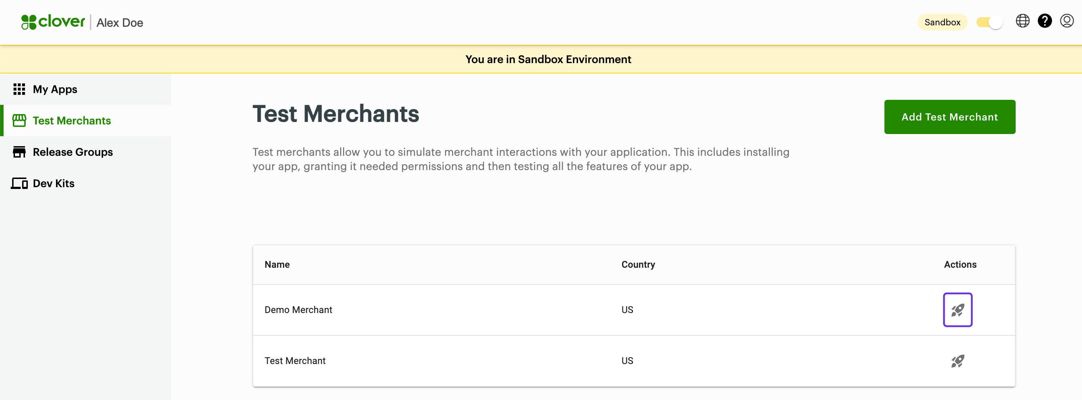Click the Dev Kits link in sidebar

click(54, 183)
